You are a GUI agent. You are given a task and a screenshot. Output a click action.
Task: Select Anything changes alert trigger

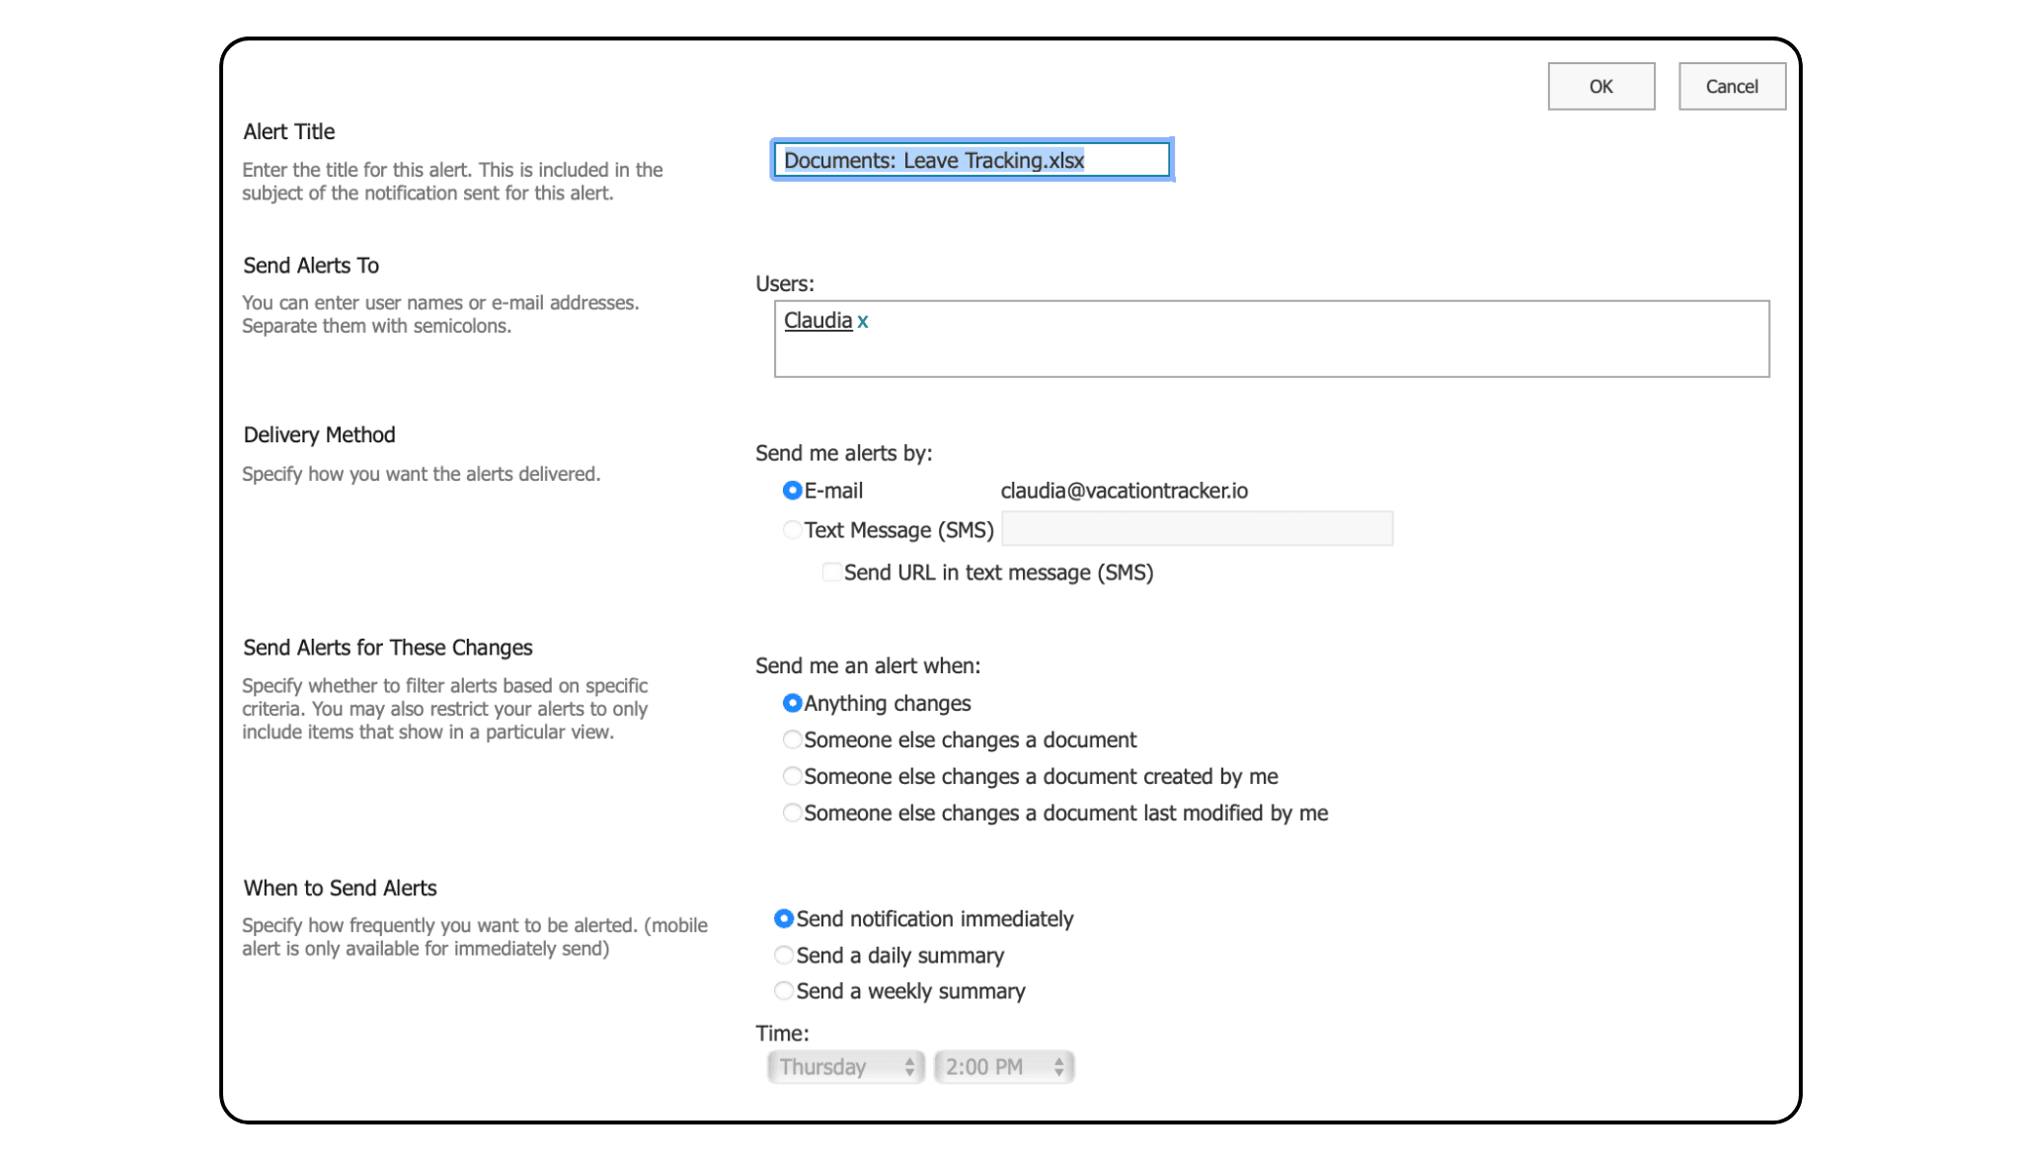[x=792, y=703]
